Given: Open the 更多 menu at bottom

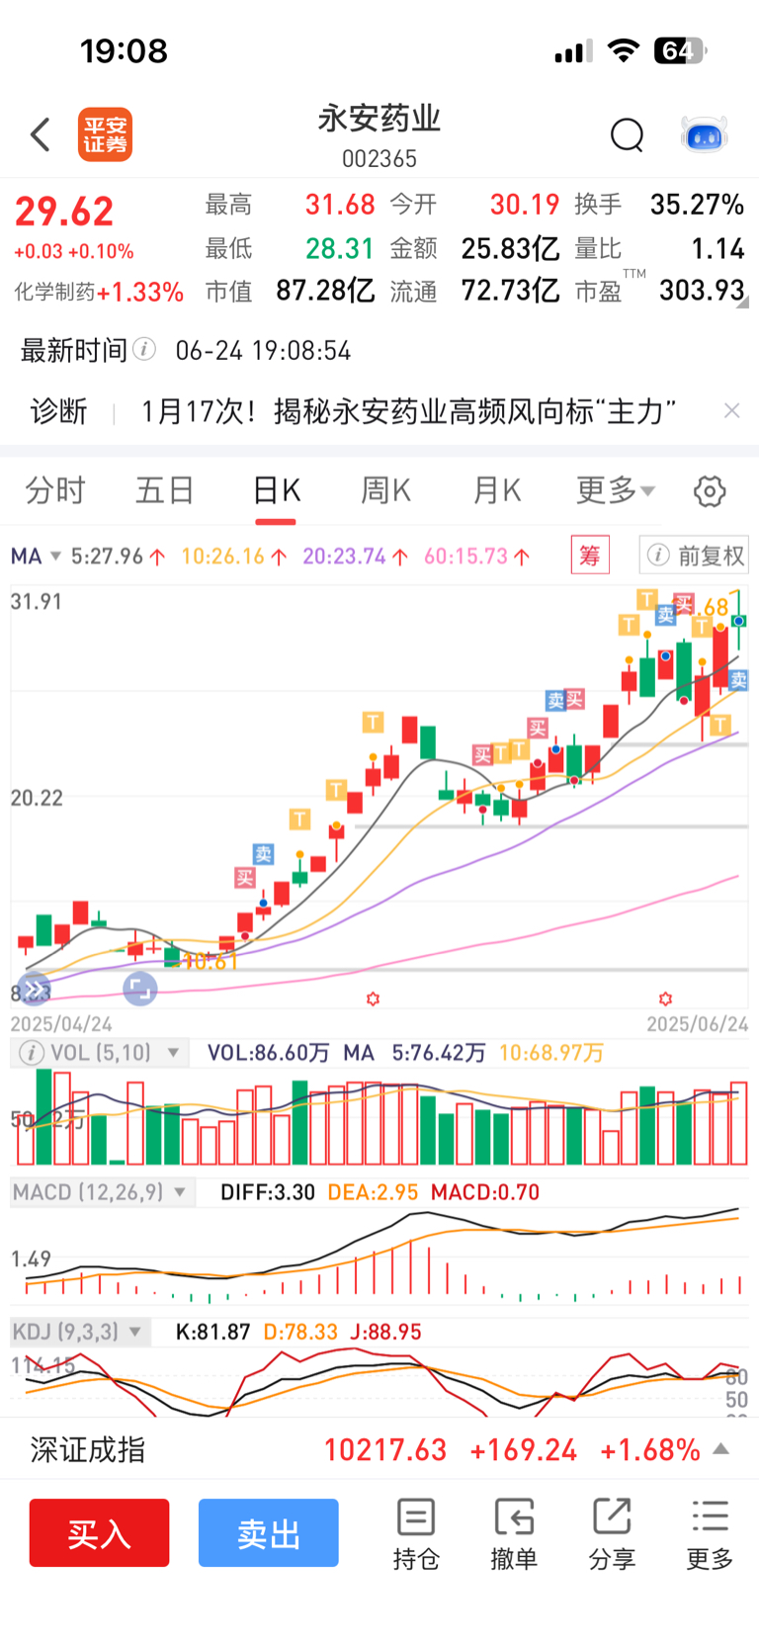Looking at the screenshot, I should (710, 1534).
